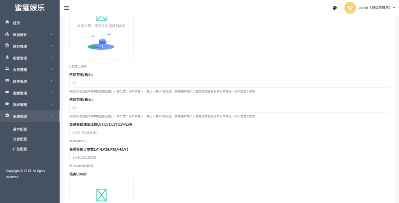This screenshot has width=399, height=203.
Task: Click the 站点LOGO upload box
Action: [x=101, y=191]
